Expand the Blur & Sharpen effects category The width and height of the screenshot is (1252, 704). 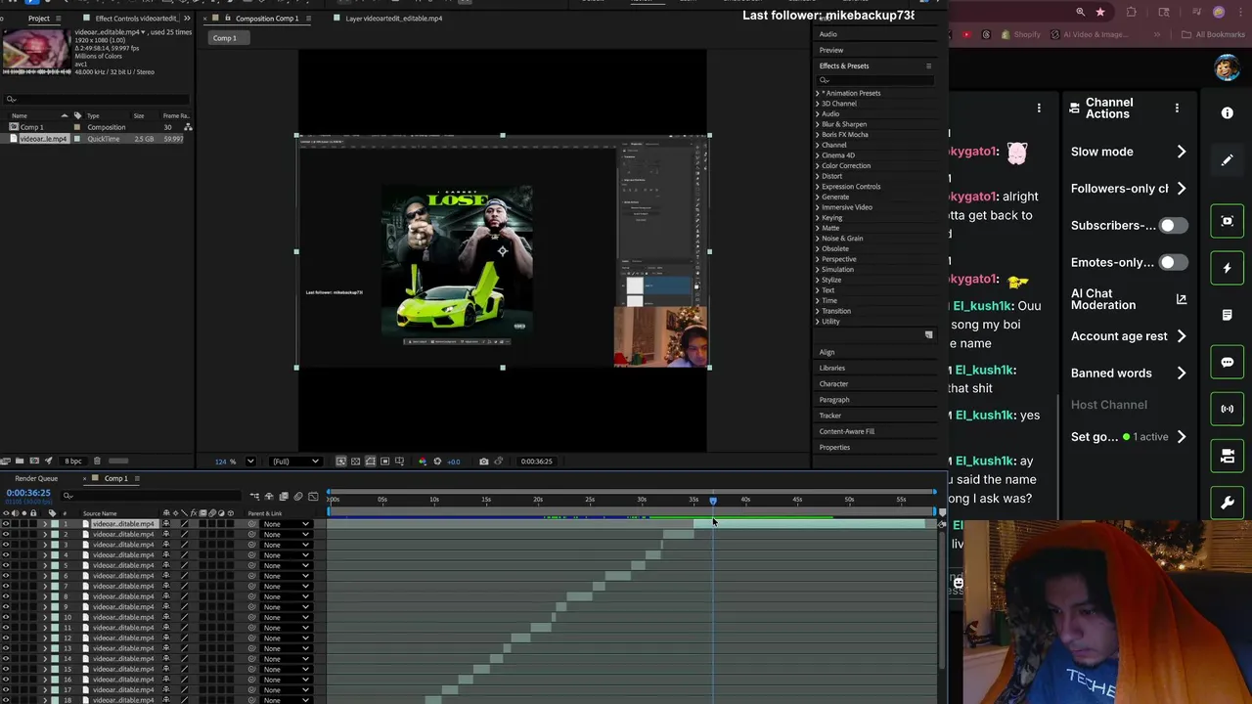point(818,124)
